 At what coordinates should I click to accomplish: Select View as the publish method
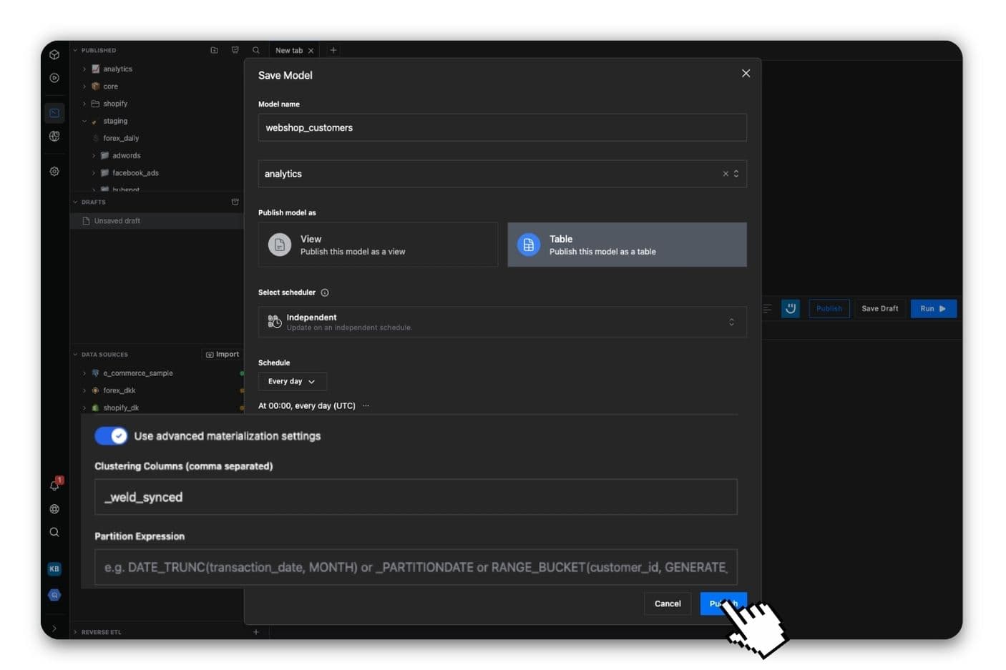tap(378, 244)
